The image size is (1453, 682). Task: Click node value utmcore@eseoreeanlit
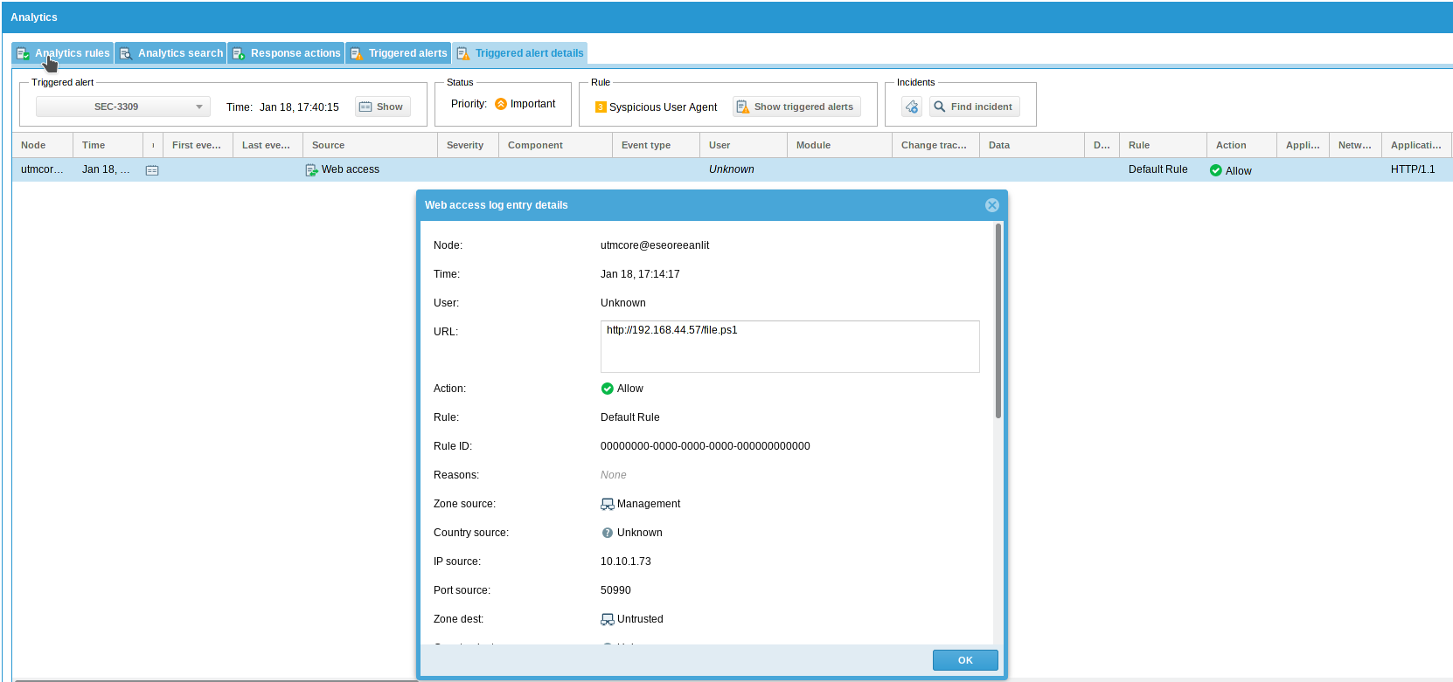(x=655, y=245)
